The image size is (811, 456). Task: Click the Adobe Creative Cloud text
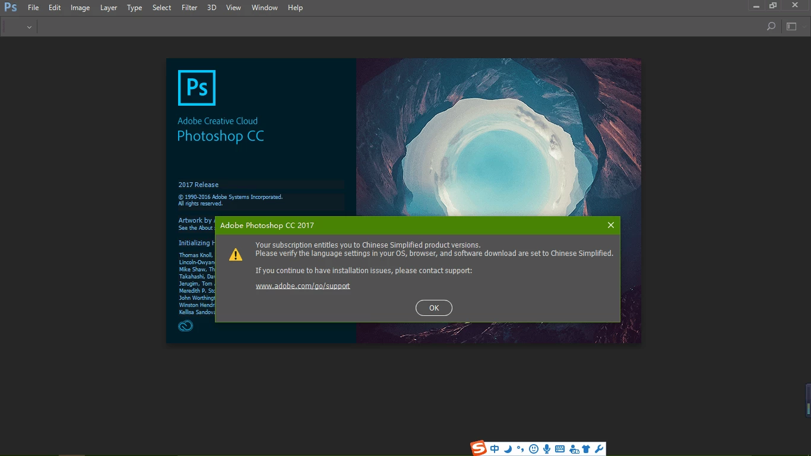218,121
